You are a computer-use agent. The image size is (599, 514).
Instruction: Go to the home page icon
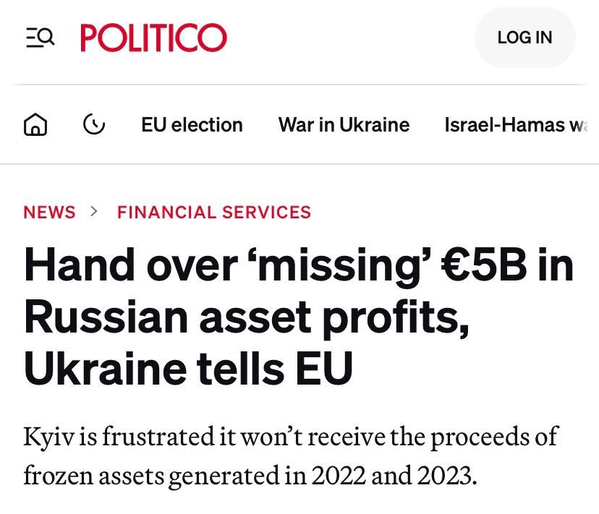click(35, 125)
